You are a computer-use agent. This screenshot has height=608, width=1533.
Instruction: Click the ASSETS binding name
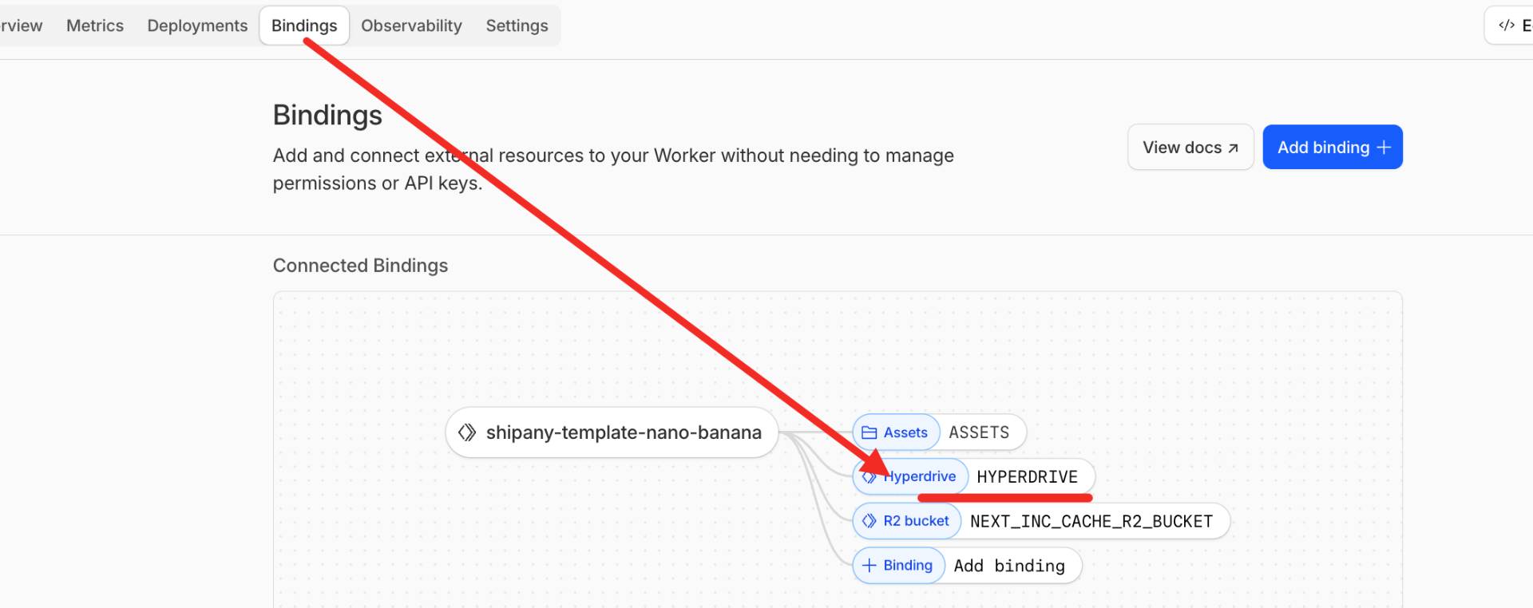[x=979, y=432]
